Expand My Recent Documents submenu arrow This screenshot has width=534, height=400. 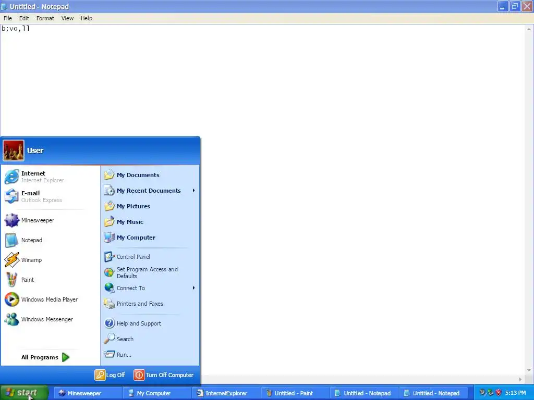tap(193, 191)
